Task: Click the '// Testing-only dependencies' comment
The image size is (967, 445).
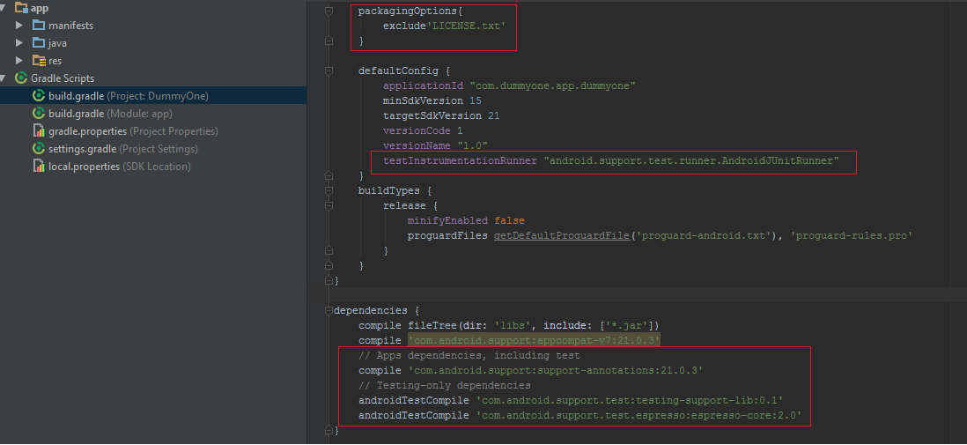Action: (x=445, y=385)
